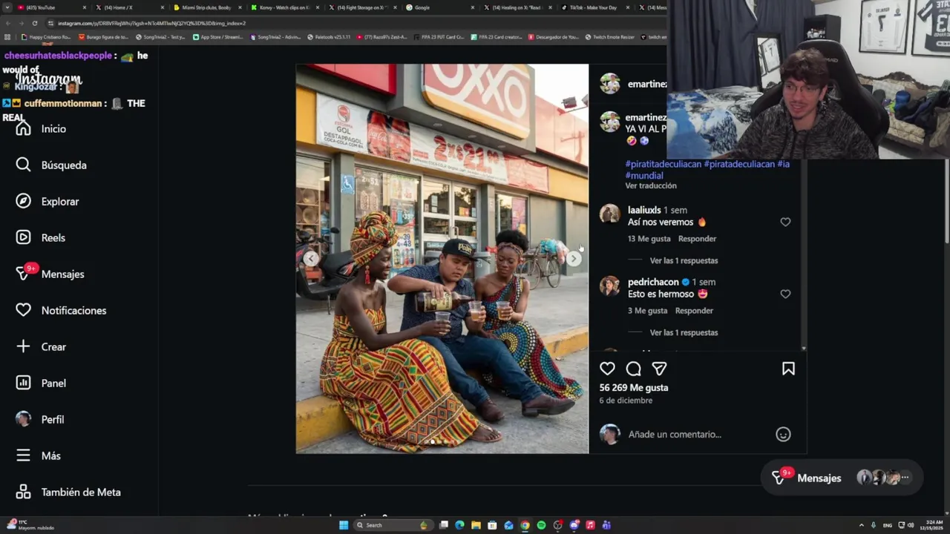This screenshot has width=950, height=534.
Task: Open the tab search dropdown in Chrome
Action: click(7, 7)
